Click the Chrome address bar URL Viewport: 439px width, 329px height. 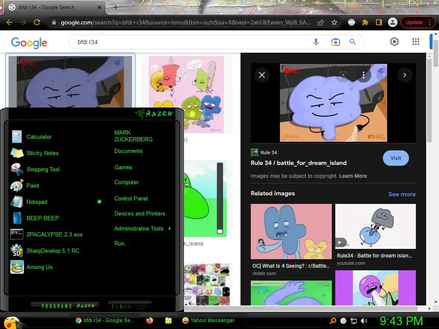point(185,22)
